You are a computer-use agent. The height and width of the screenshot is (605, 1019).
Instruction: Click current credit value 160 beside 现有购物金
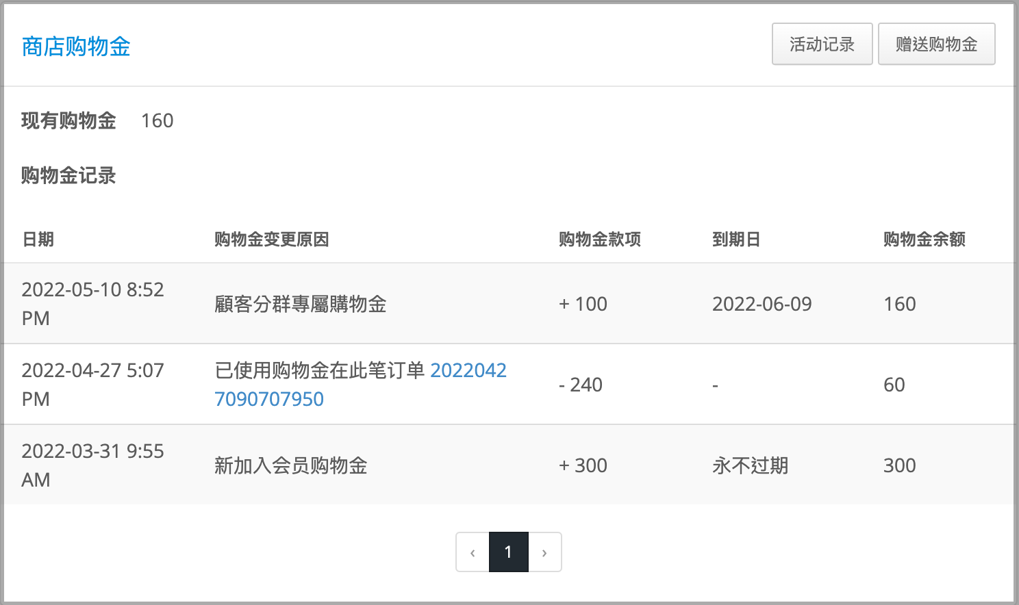[157, 120]
